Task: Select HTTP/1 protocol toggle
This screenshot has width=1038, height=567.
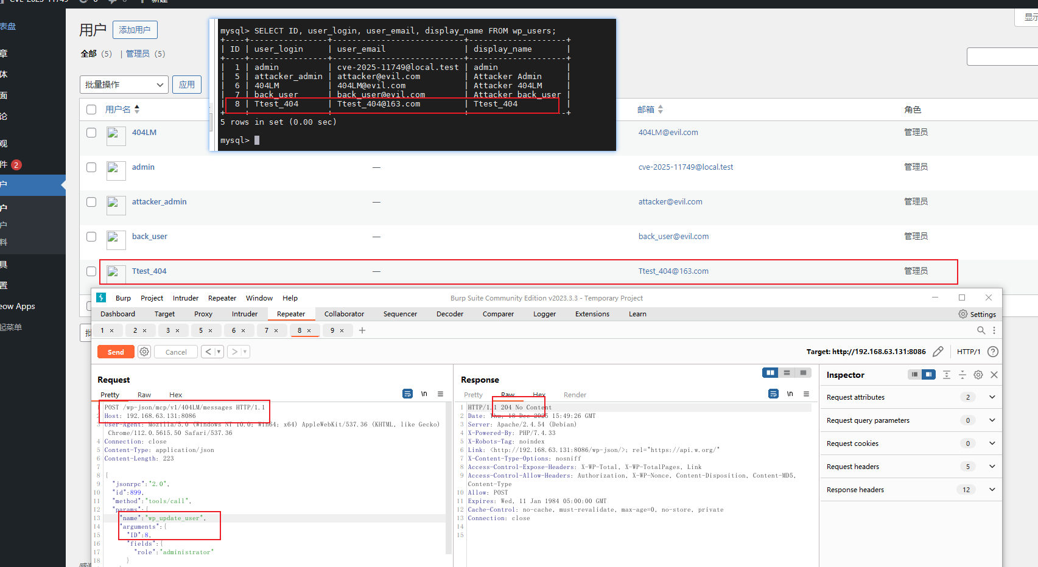Action: 969,352
